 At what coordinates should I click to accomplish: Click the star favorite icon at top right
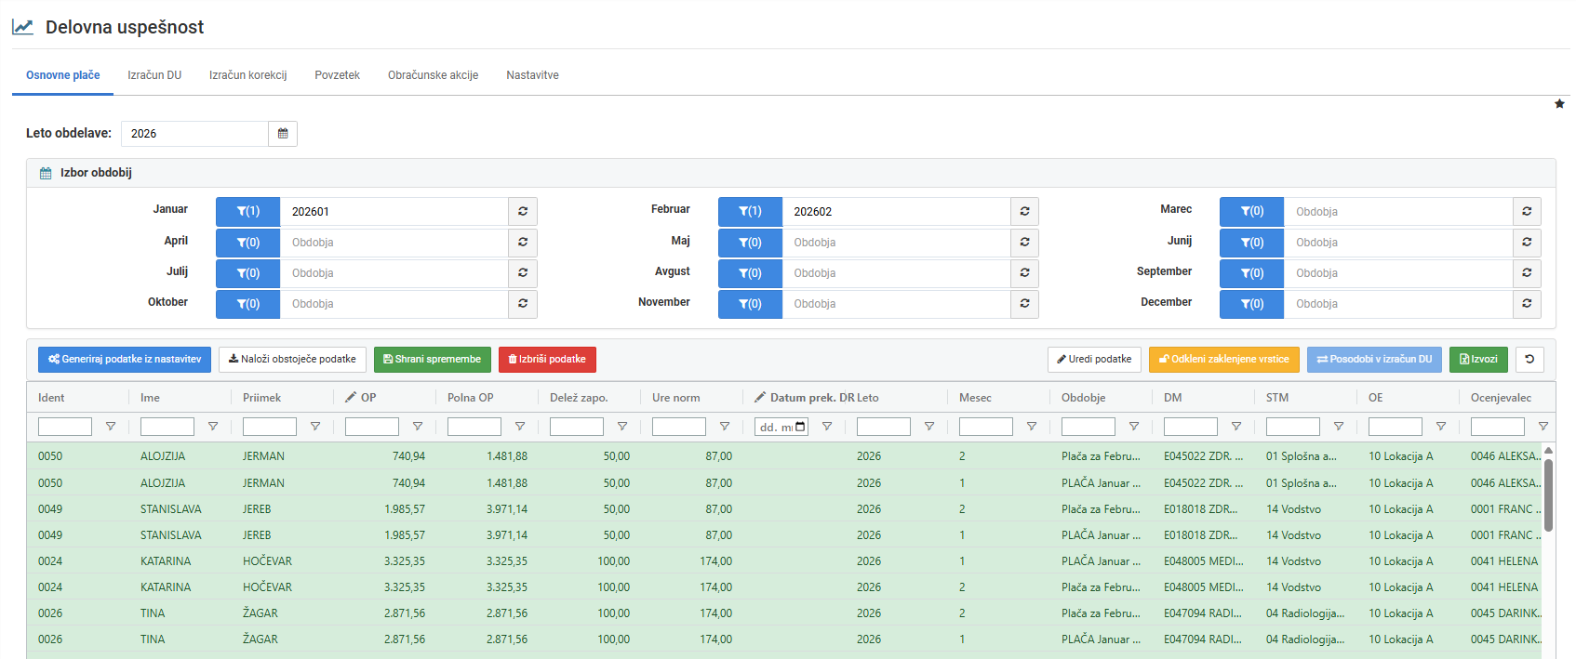coord(1559,104)
